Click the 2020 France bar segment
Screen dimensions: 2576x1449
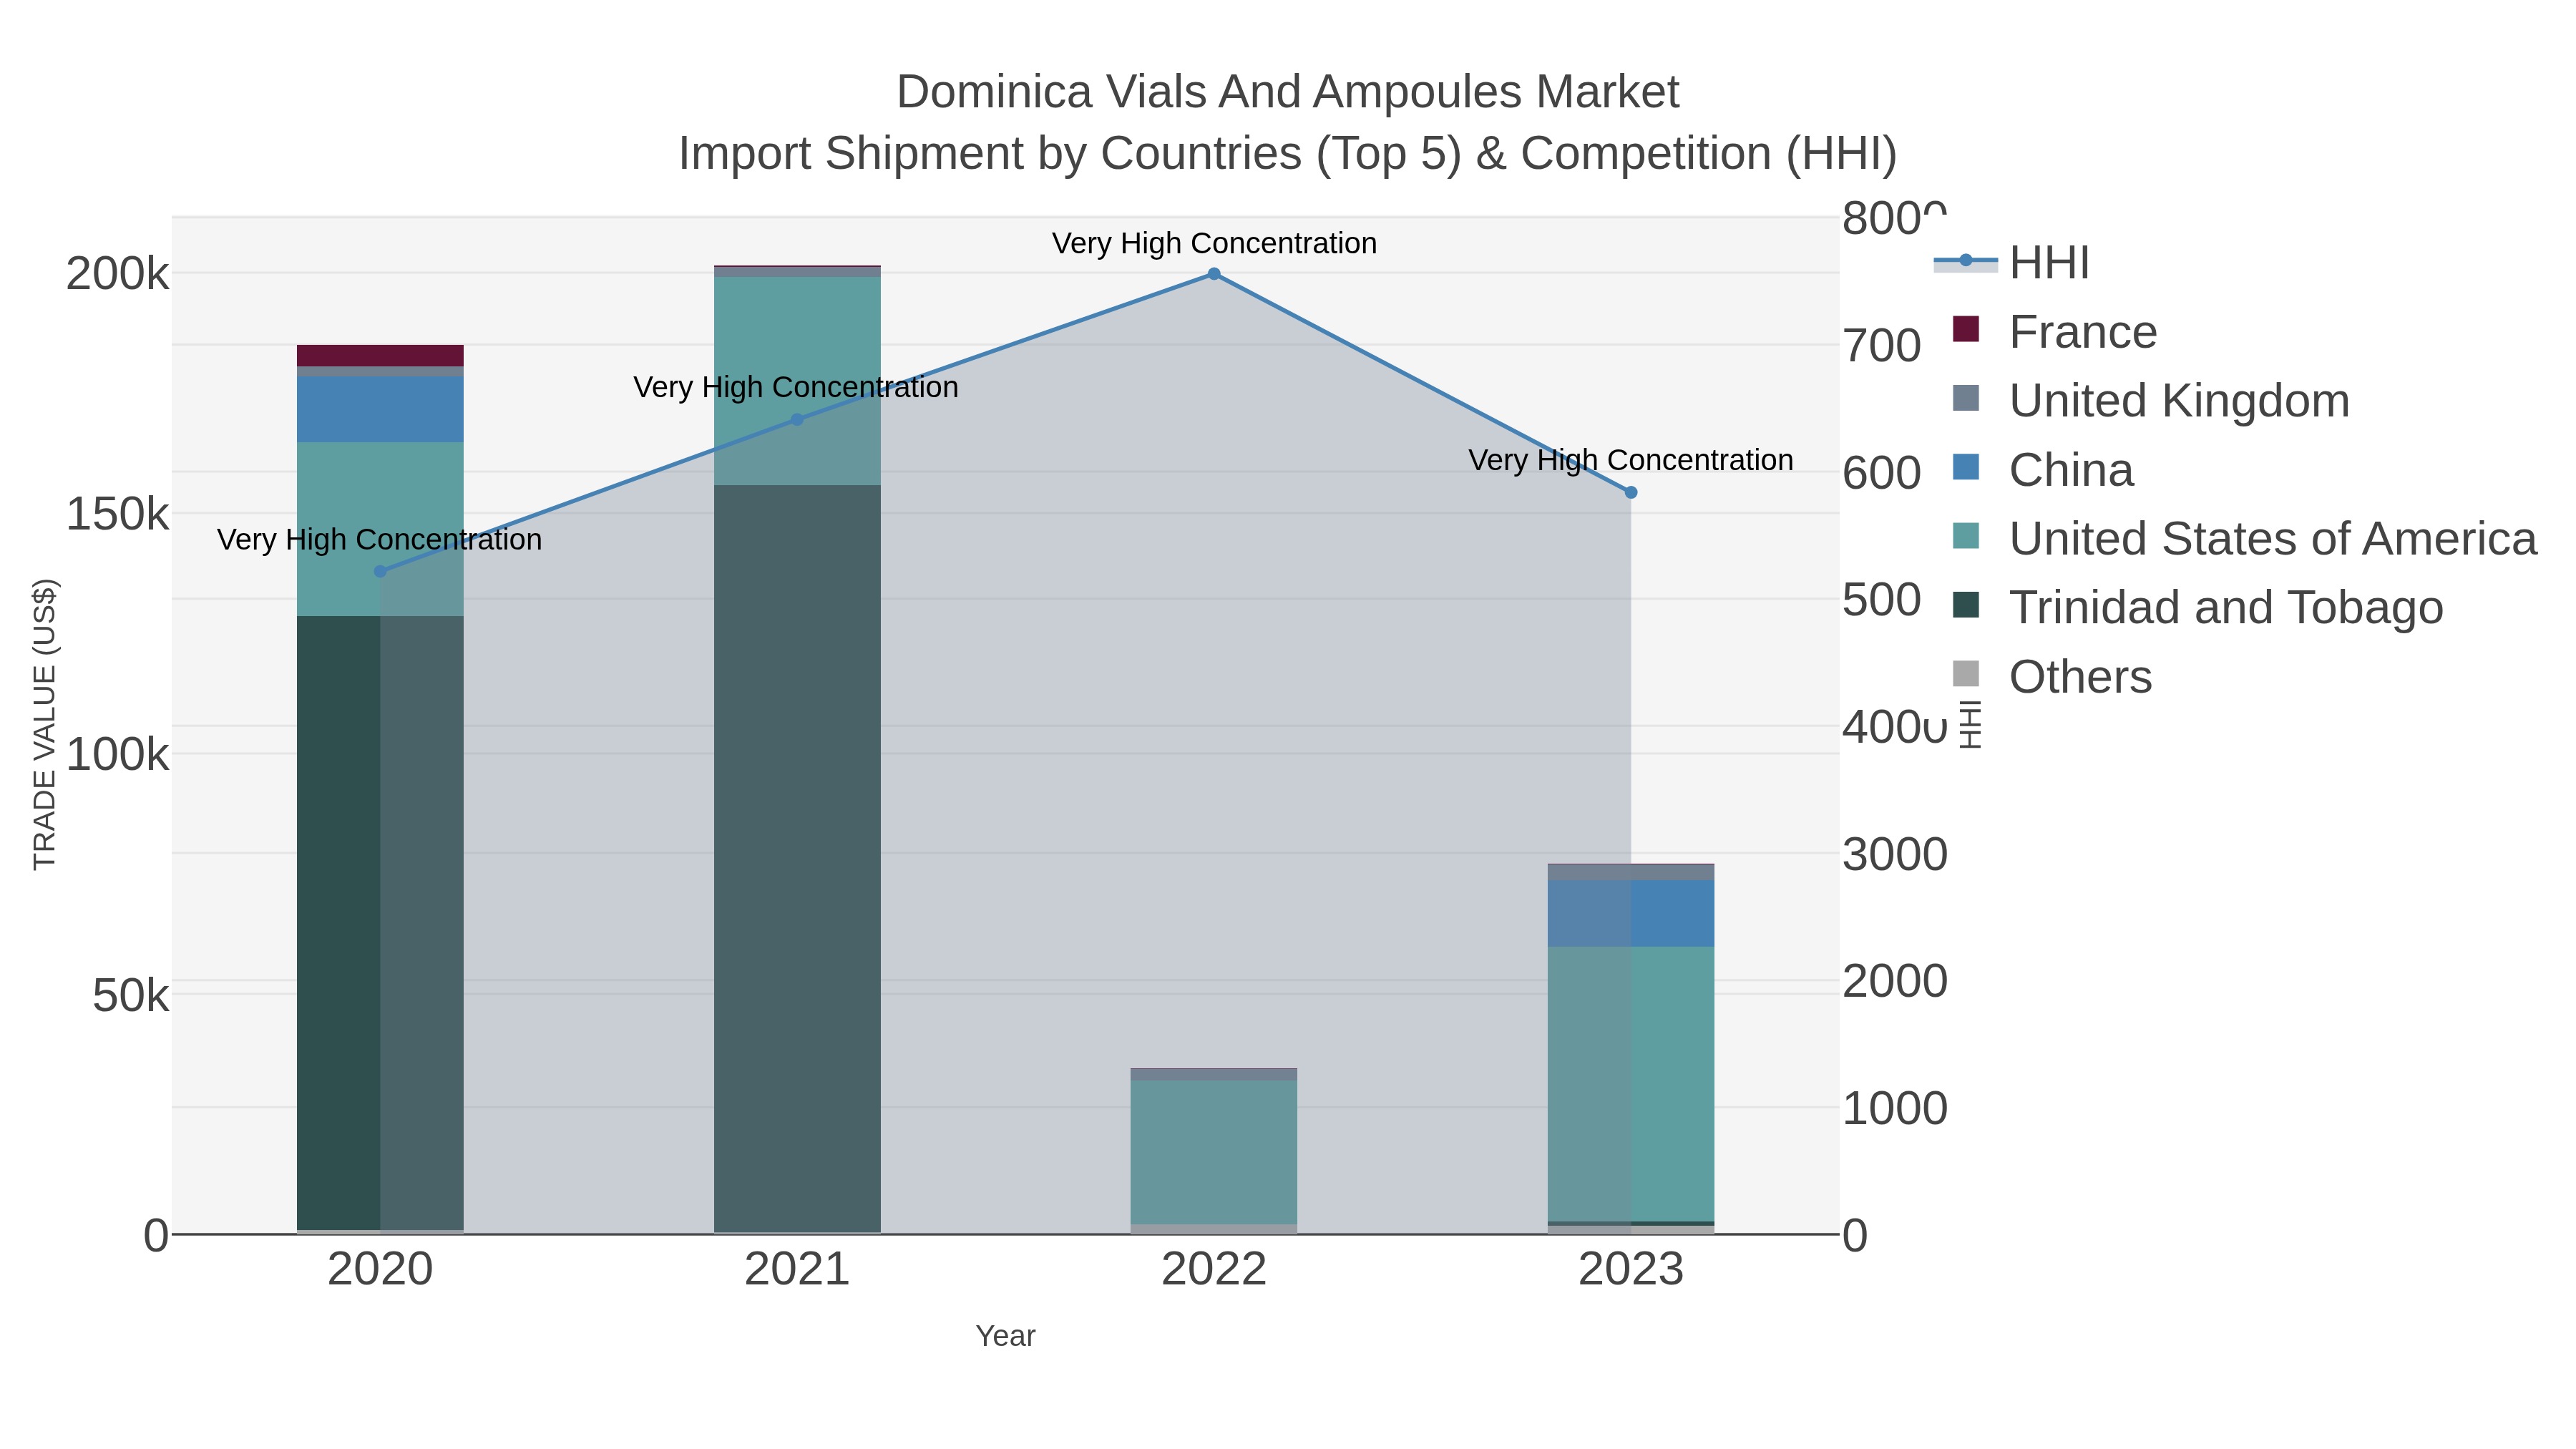point(380,356)
